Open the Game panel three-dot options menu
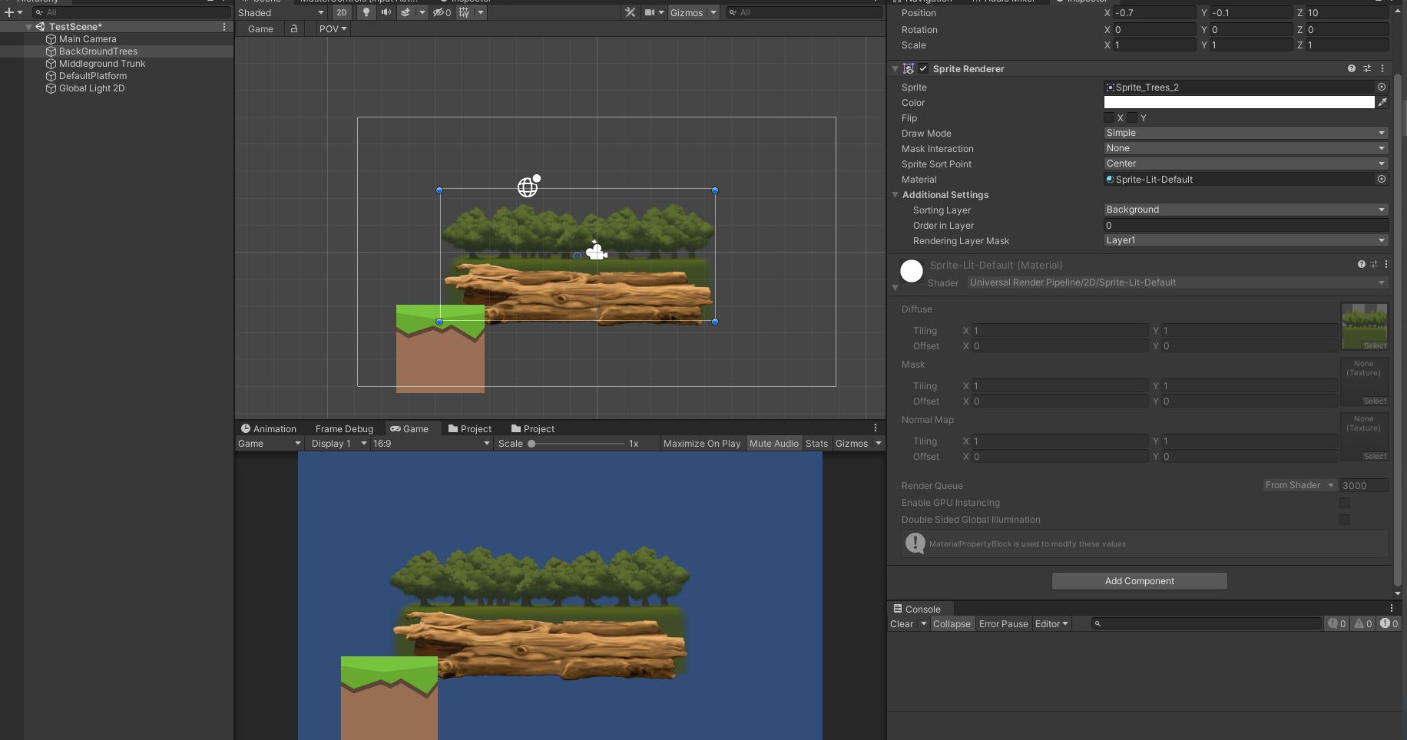Image resolution: width=1407 pixels, height=740 pixels. 876,428
